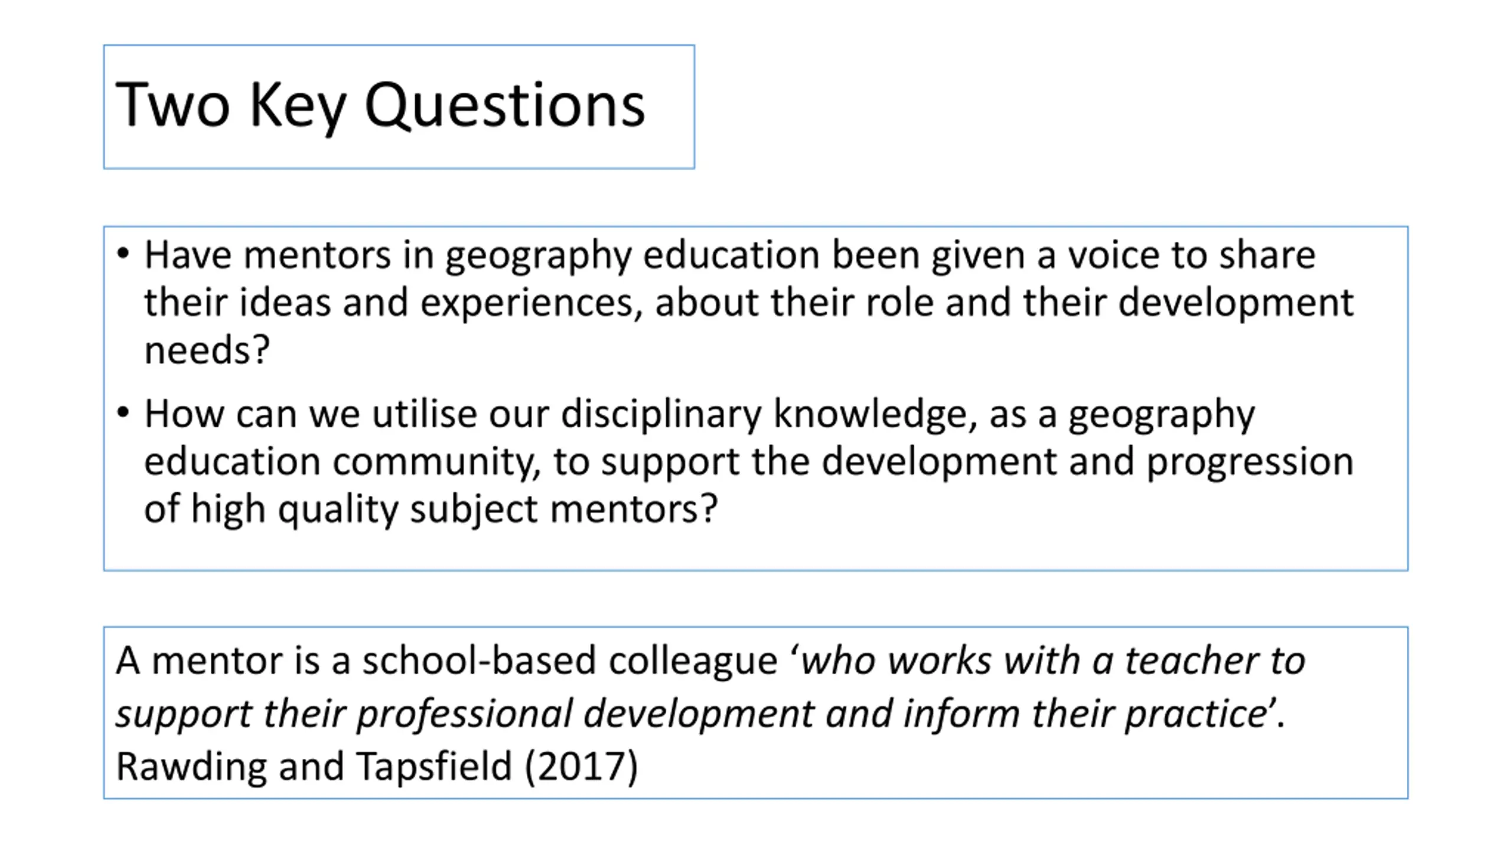Click the word "Questions" in the title
The width and height of the screenshot is (1512, 851).
pyautogui.click(x=505, y=106)
